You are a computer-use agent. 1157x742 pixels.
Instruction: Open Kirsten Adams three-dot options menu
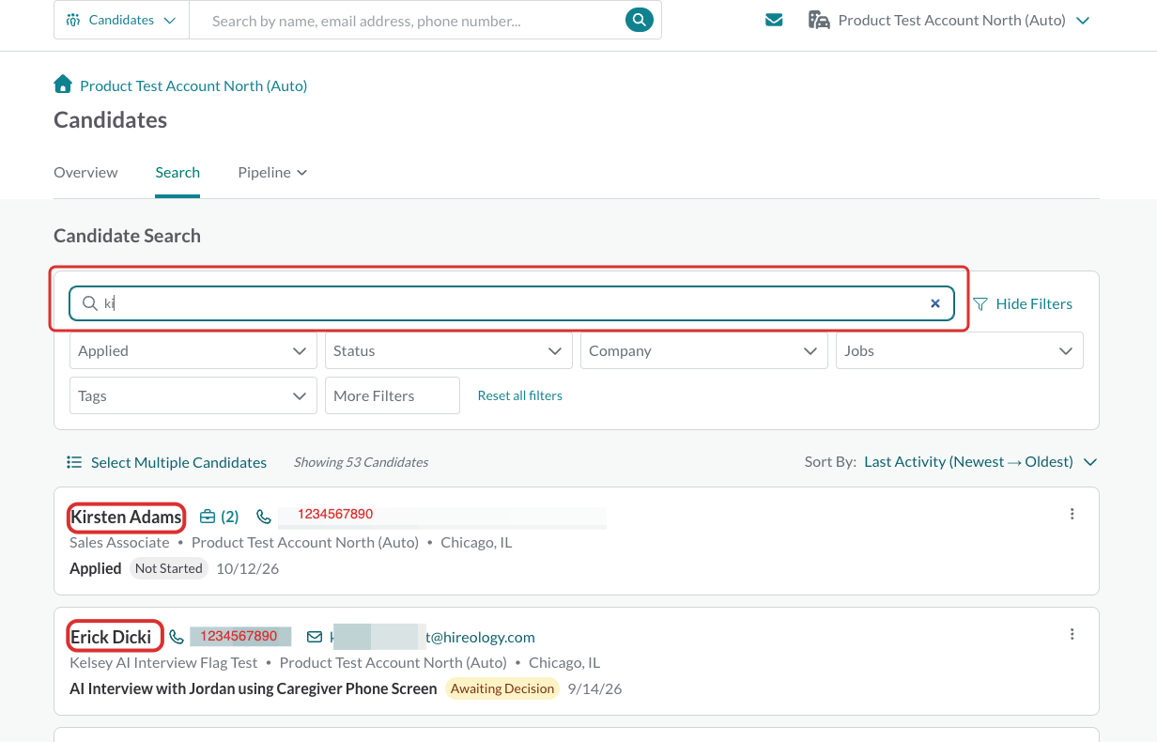[x=1072, y=514]
